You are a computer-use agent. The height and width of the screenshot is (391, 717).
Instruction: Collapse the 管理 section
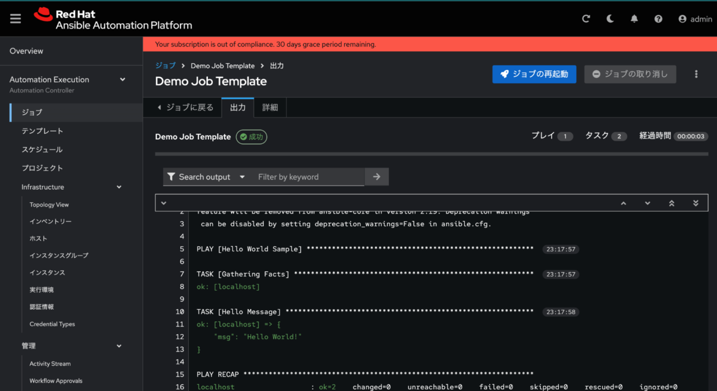coord(76,346)
